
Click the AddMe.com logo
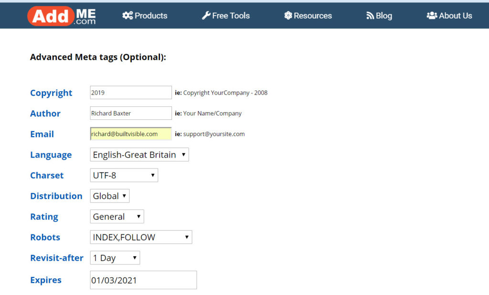[62, 15]
